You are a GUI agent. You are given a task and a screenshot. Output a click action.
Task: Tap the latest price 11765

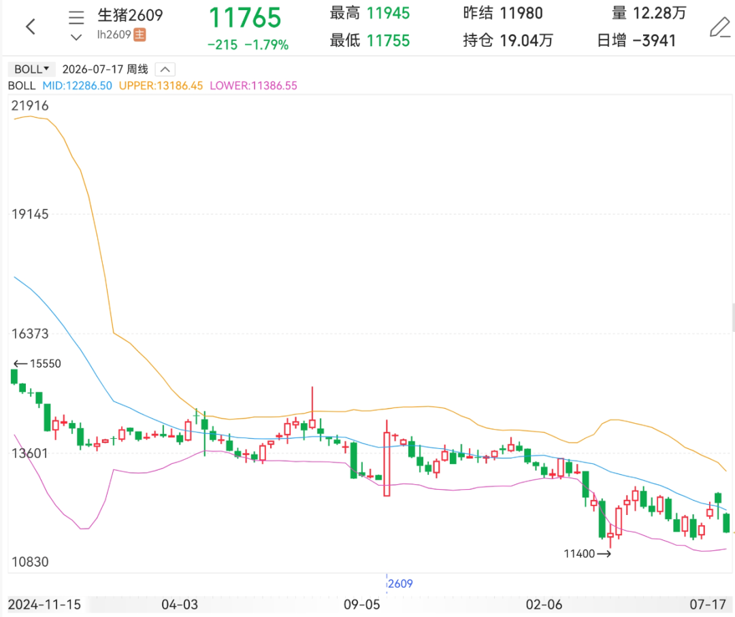coord(245,18)
